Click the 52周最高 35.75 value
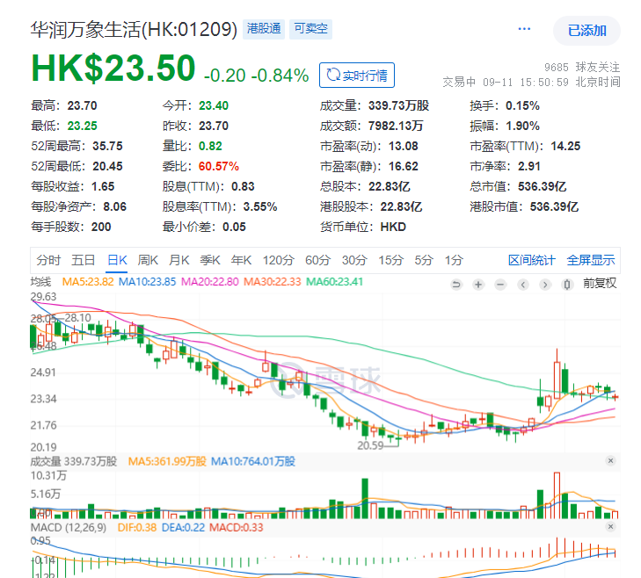This screenshot has width=641, height=578. pyautogui.click(x=107, y=146)
